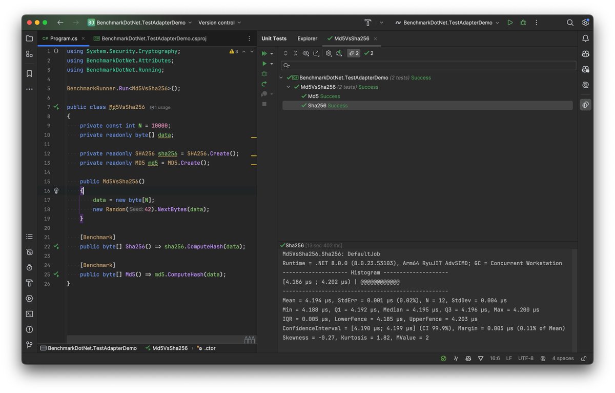The height and width of the screenshot is (393, 615).
Task: Open the Run tool window hexagon icon
Action: (29, 299)
